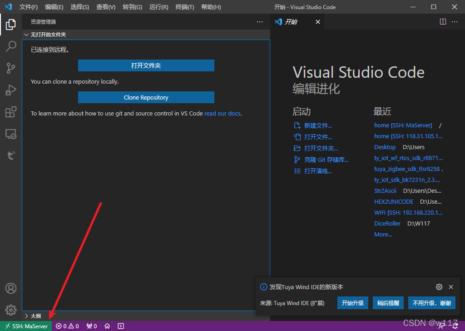Open the Run and Debug view

pos(11,90)
